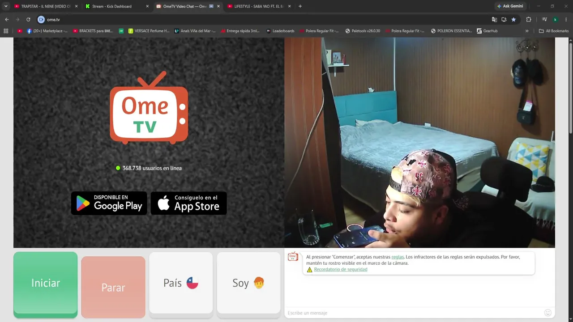Open the apps grid in bookmarks bar

tap(6, 31)
